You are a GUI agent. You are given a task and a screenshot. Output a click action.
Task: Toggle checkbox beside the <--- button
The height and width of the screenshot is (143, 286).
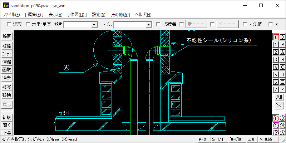[212, 24]
